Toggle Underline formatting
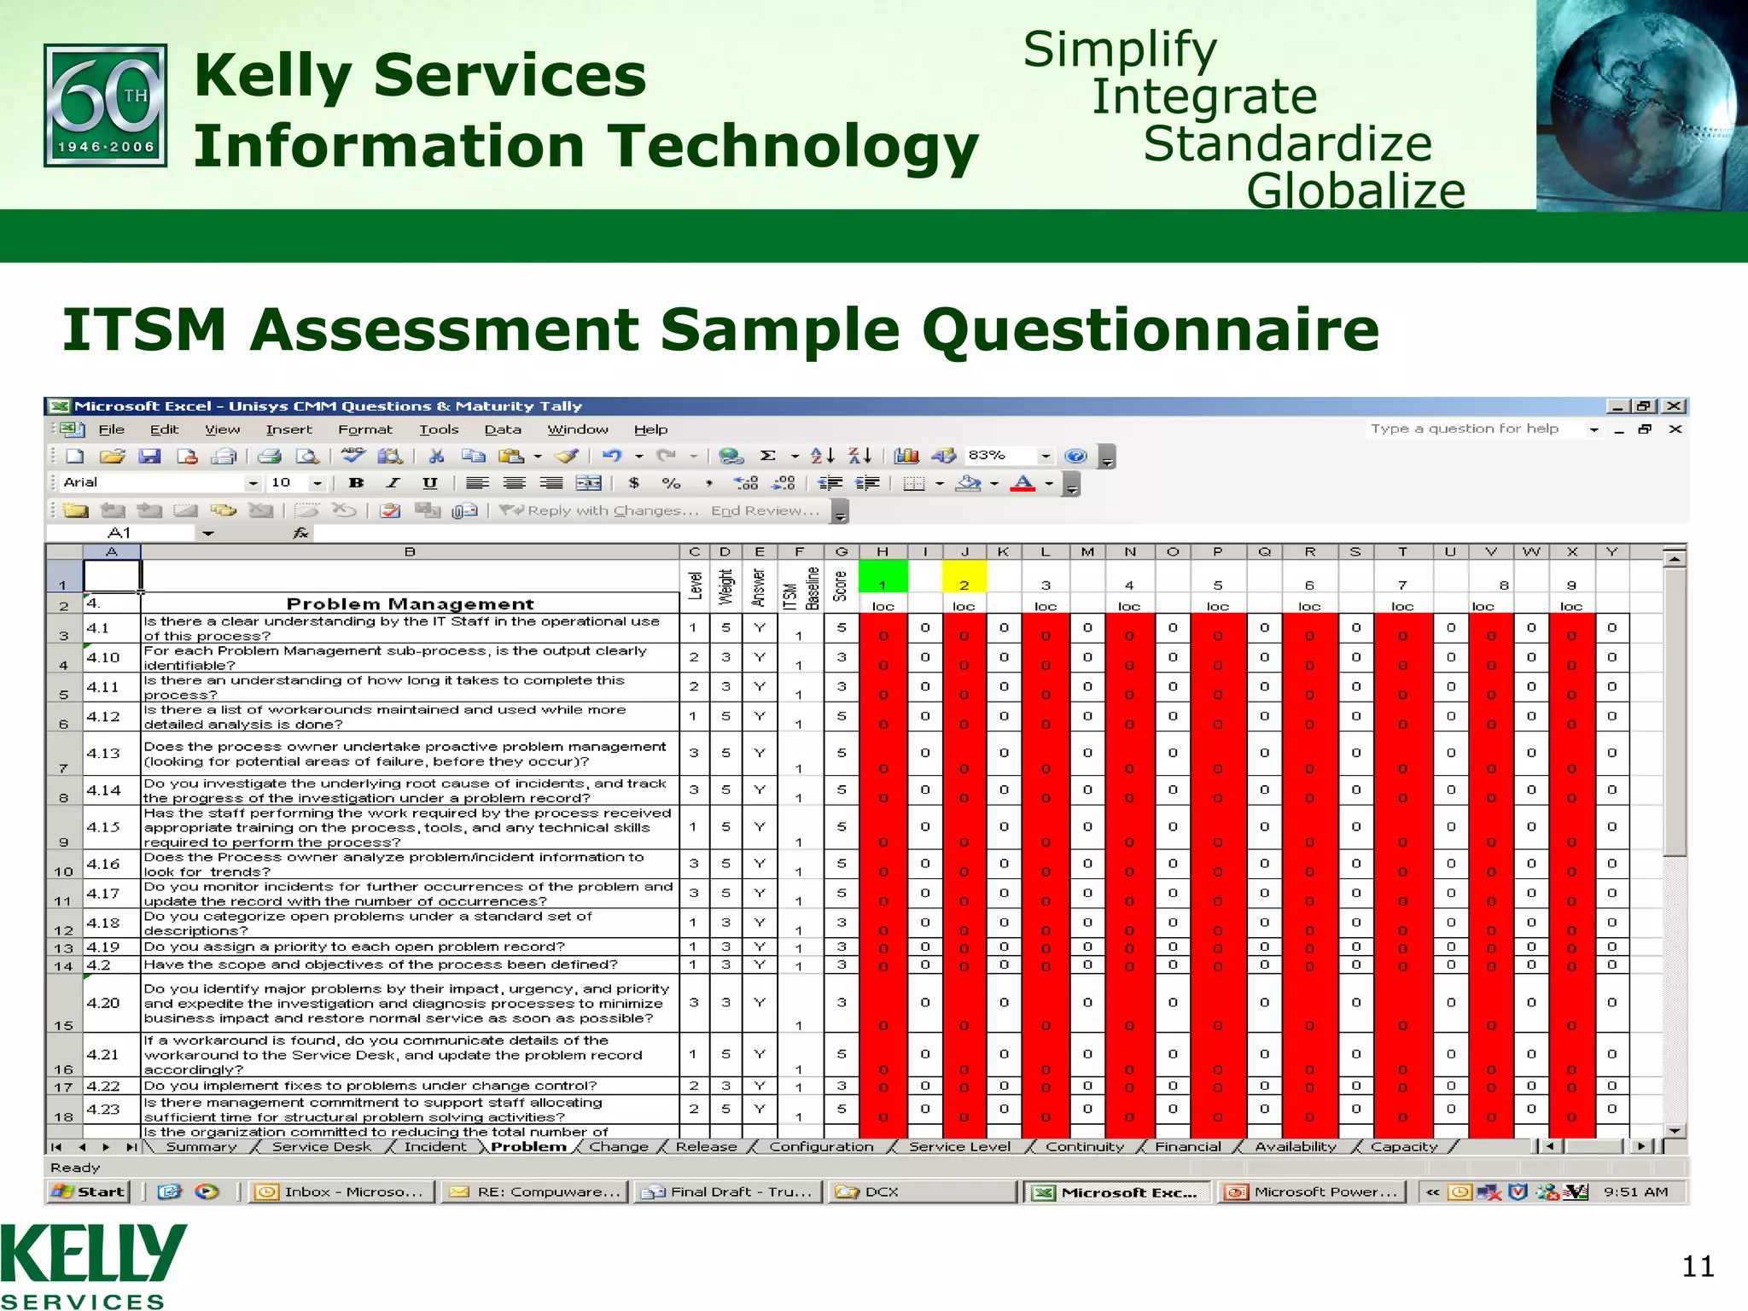This screenshot has height=1311, width=1748. click(x=430, y=484)
